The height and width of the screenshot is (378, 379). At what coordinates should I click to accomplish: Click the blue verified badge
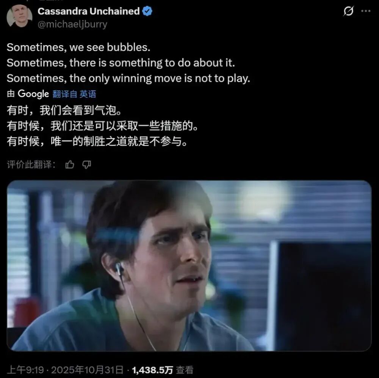coord(147,11)
